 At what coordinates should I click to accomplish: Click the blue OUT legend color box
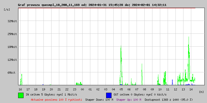pyautogui.click(x=109, y=95)
